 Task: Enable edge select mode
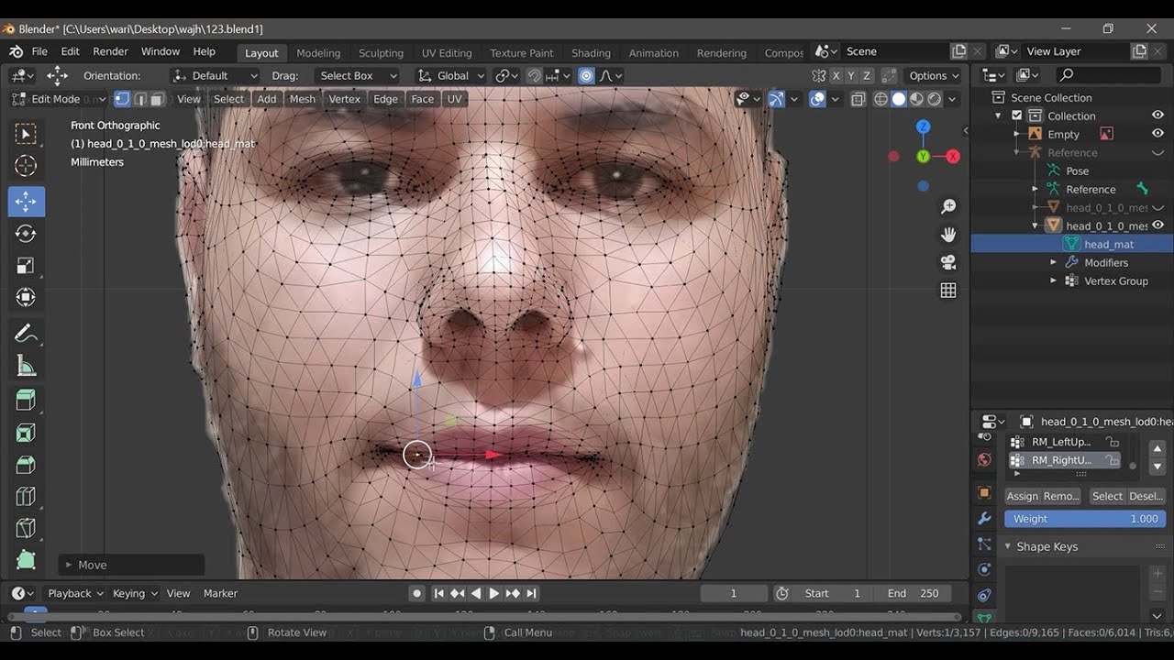coord(139,99)
